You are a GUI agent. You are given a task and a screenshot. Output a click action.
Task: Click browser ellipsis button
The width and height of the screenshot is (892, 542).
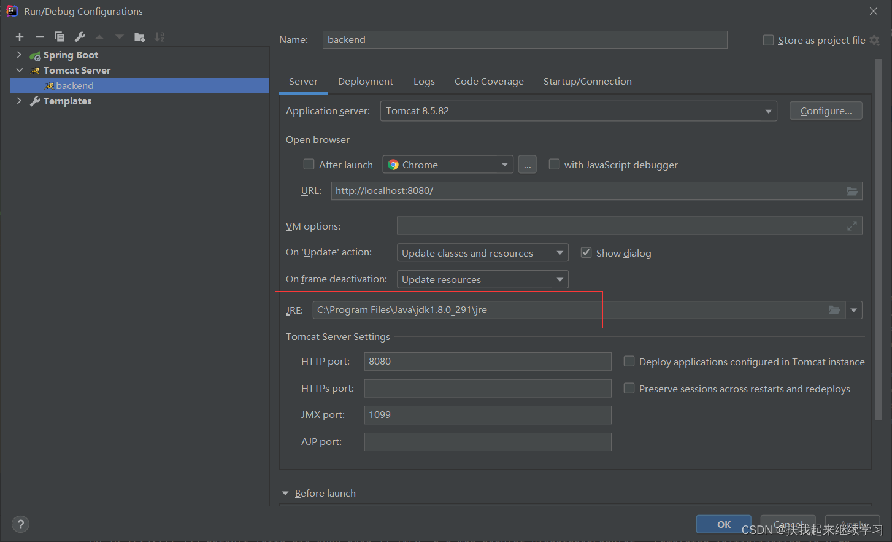point(528,165)
